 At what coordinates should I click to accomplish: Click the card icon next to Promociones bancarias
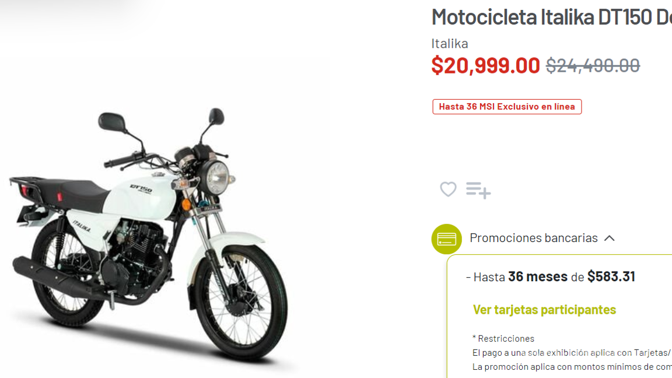click(446, 239)
